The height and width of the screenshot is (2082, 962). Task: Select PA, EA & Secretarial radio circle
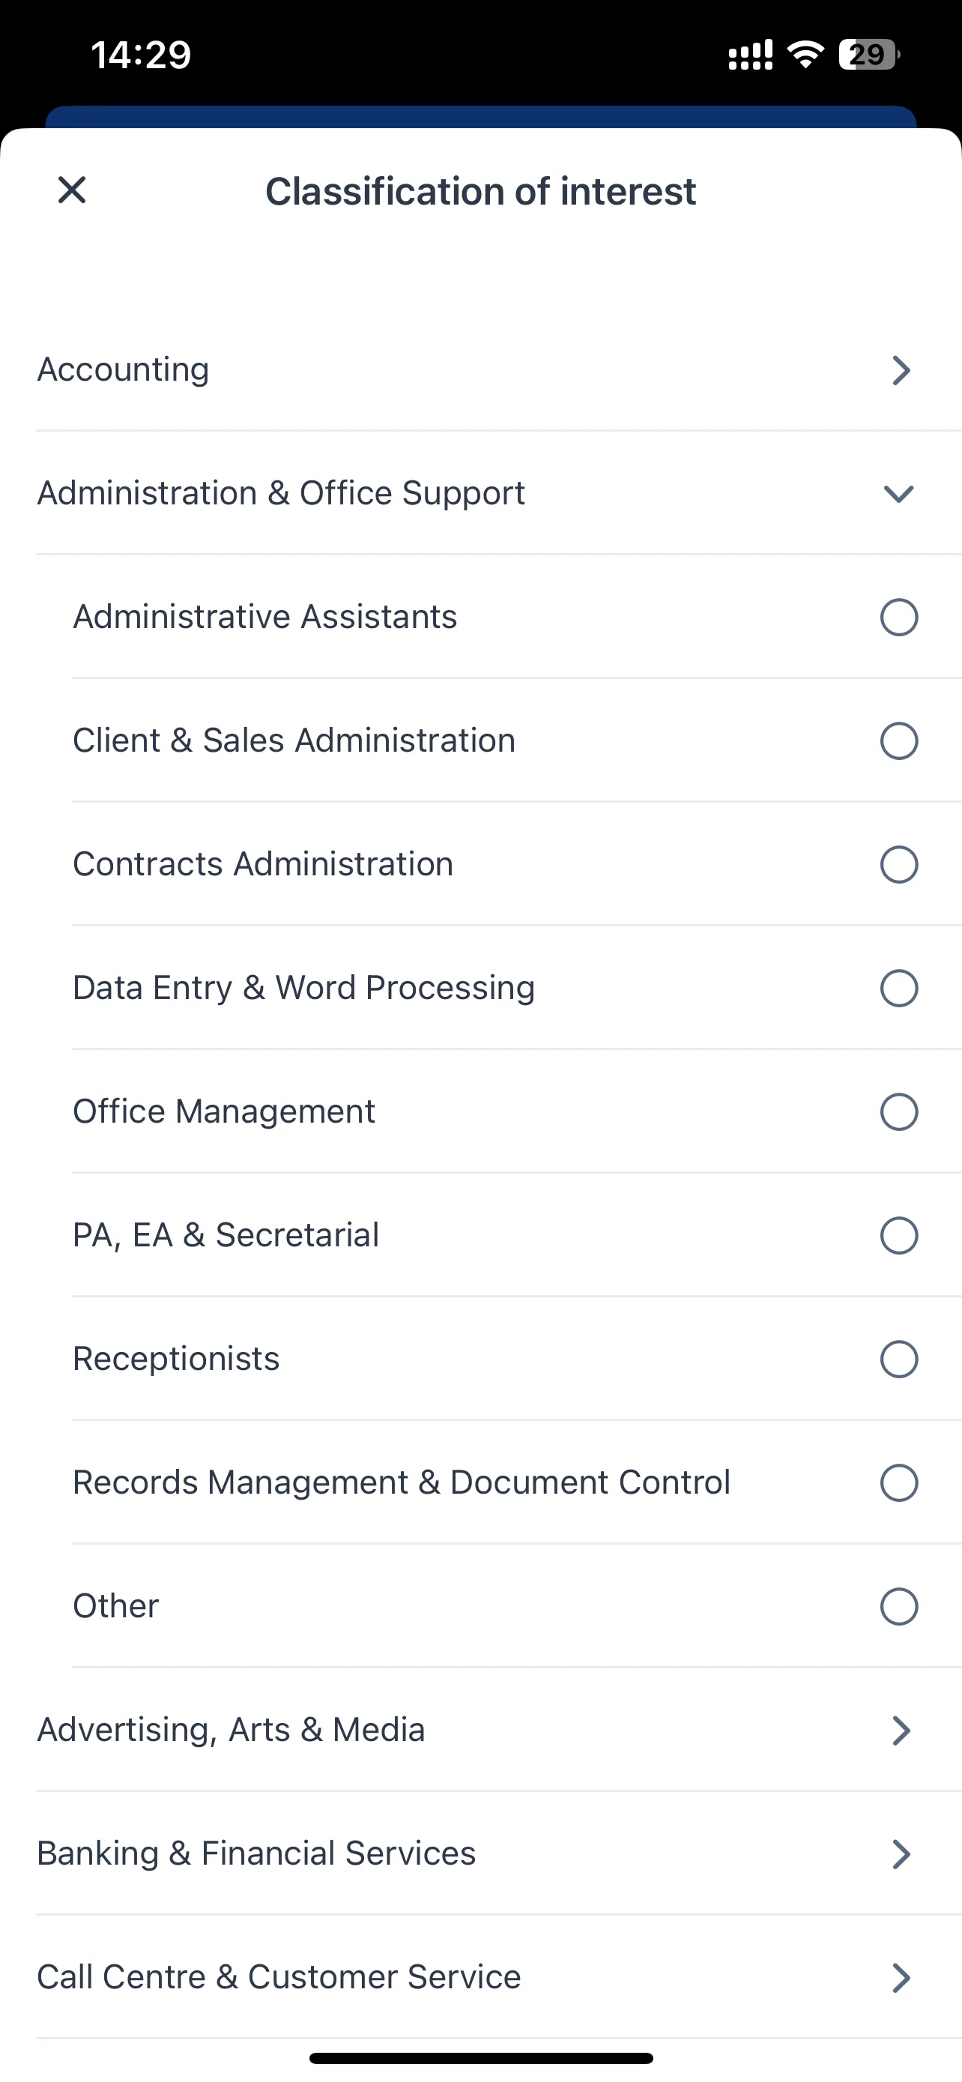click(898, 1235)
